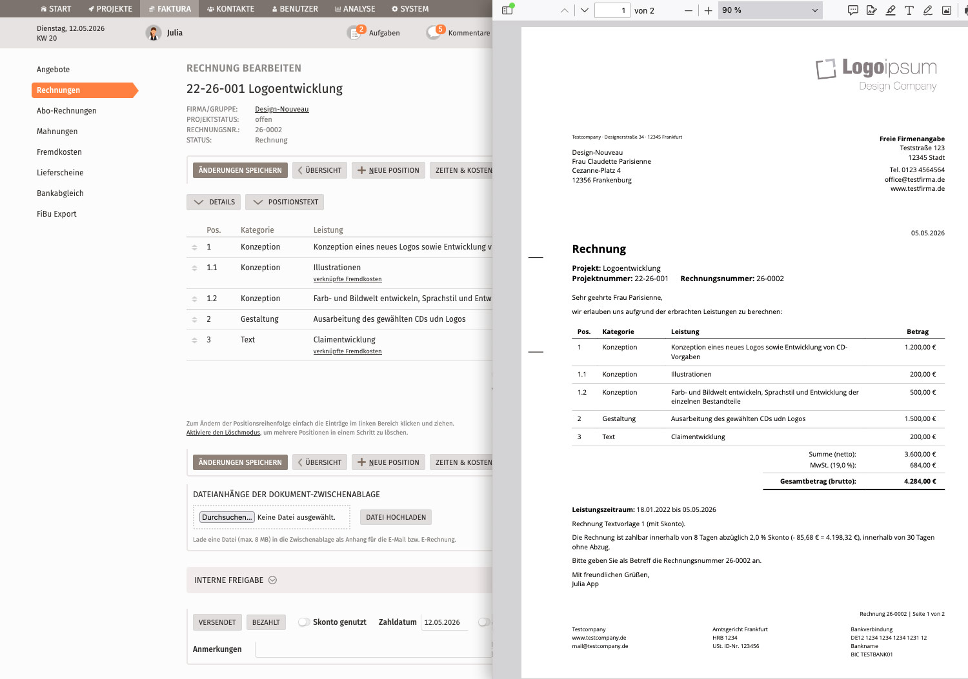
Task: Select Lieferscheine in the sidebar
Action: pos(60,173)
